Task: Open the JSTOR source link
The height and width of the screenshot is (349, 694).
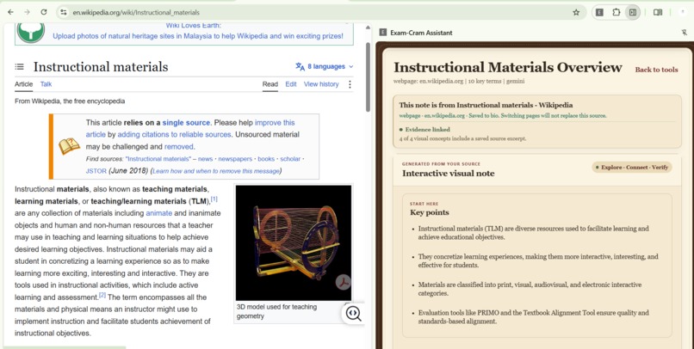Action: (96, 171)
